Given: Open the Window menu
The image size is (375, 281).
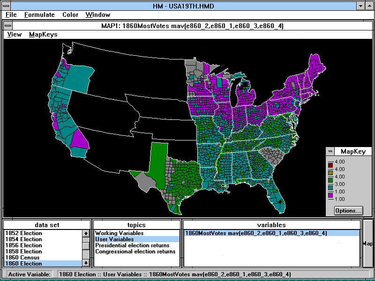Looking at the screenshot, I should [98, 15].
